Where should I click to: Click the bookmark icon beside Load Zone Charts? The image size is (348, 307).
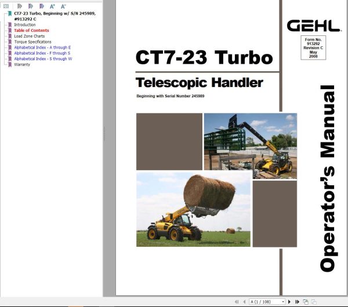(x=10, y=36)
